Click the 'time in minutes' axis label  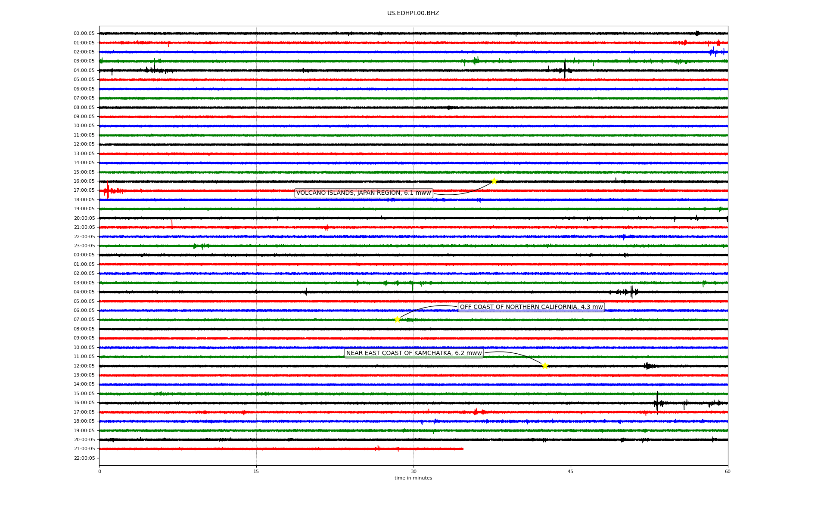coord(413,478)
